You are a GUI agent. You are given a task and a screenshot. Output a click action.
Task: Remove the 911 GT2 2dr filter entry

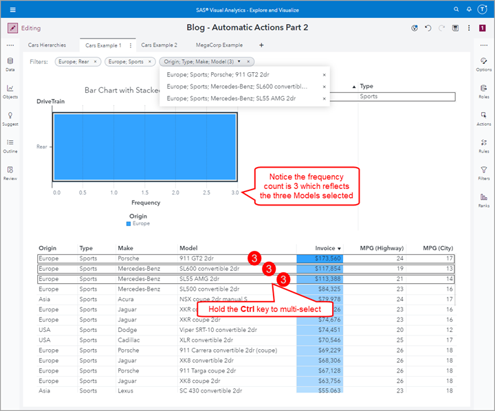pos(324,75)
